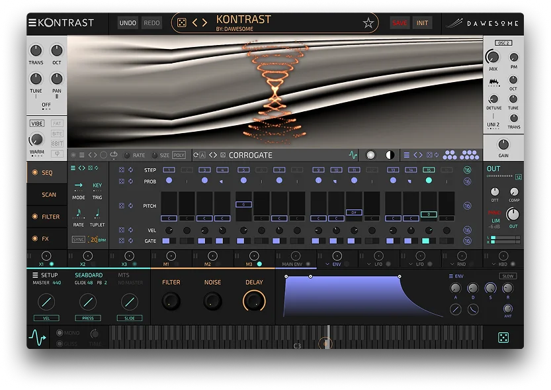Click the waveform logo at bottom left
Screen dimensions: 551x390
(37, 337)
